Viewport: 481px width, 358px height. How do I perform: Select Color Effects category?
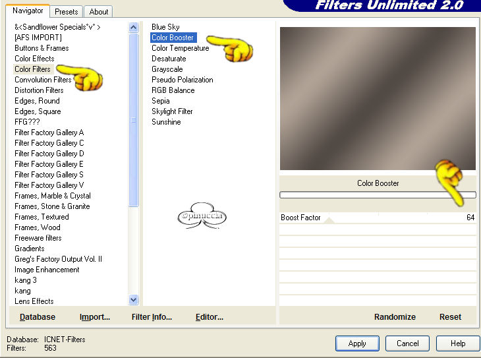click(34, 59)
